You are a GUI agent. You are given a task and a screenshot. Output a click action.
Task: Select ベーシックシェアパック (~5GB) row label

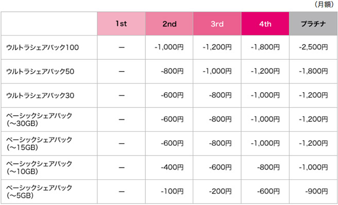(39, 192)
